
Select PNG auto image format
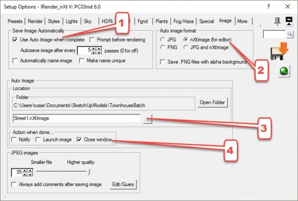[162, 47]
